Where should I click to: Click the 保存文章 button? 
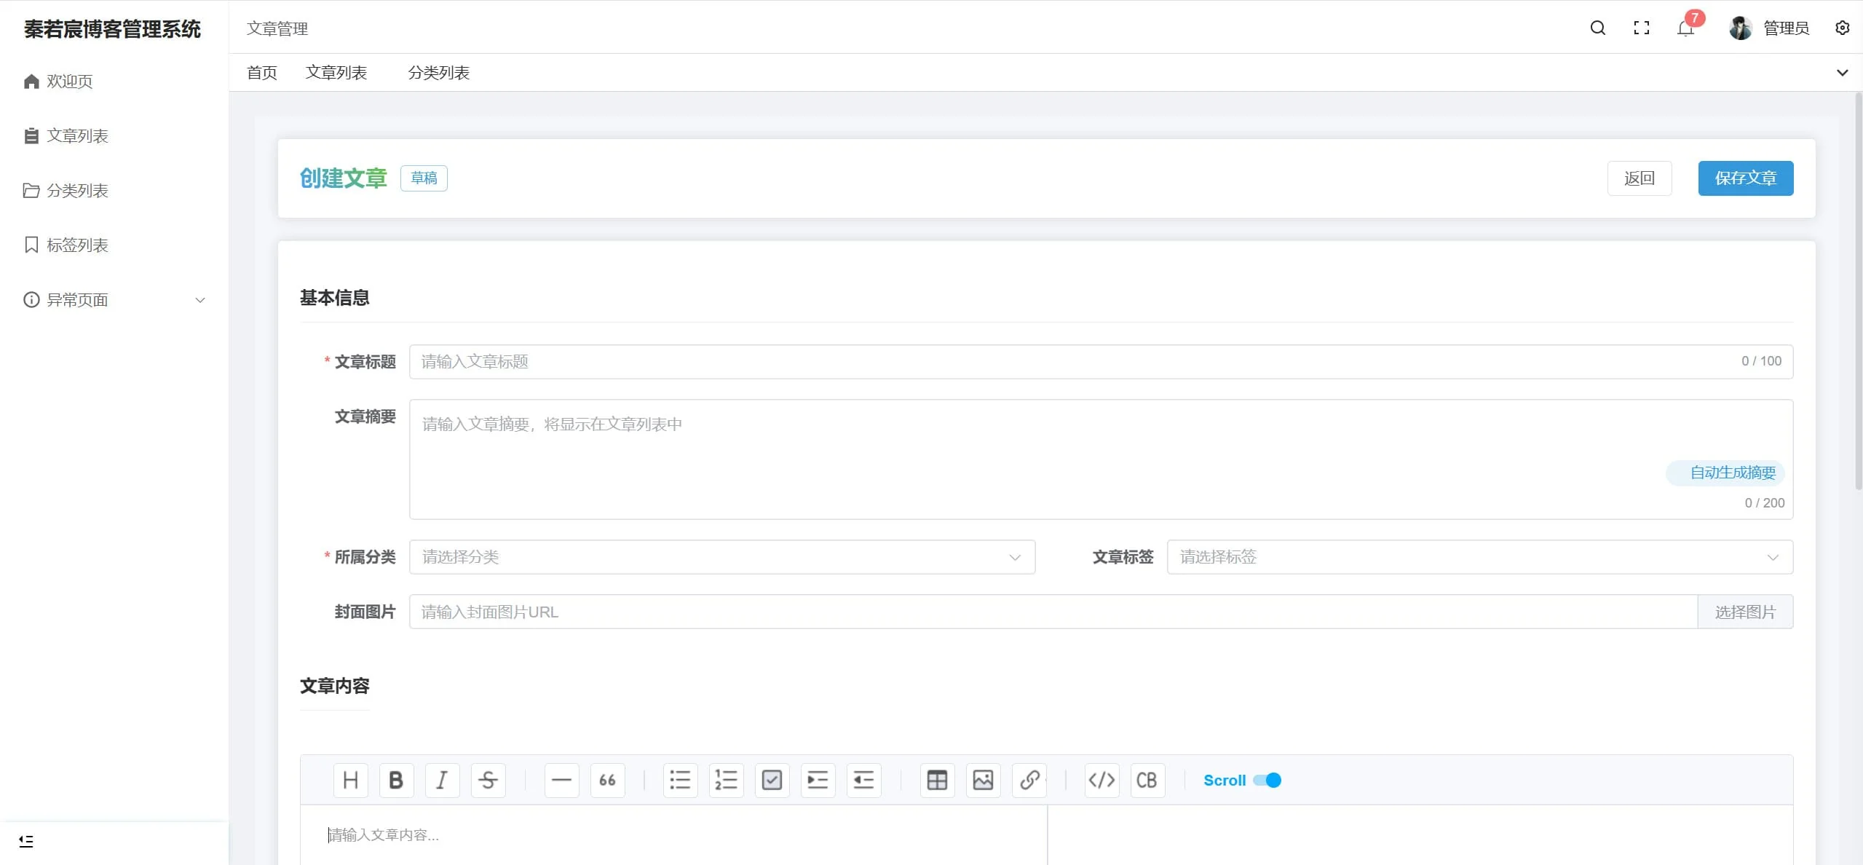[1745, 178]
